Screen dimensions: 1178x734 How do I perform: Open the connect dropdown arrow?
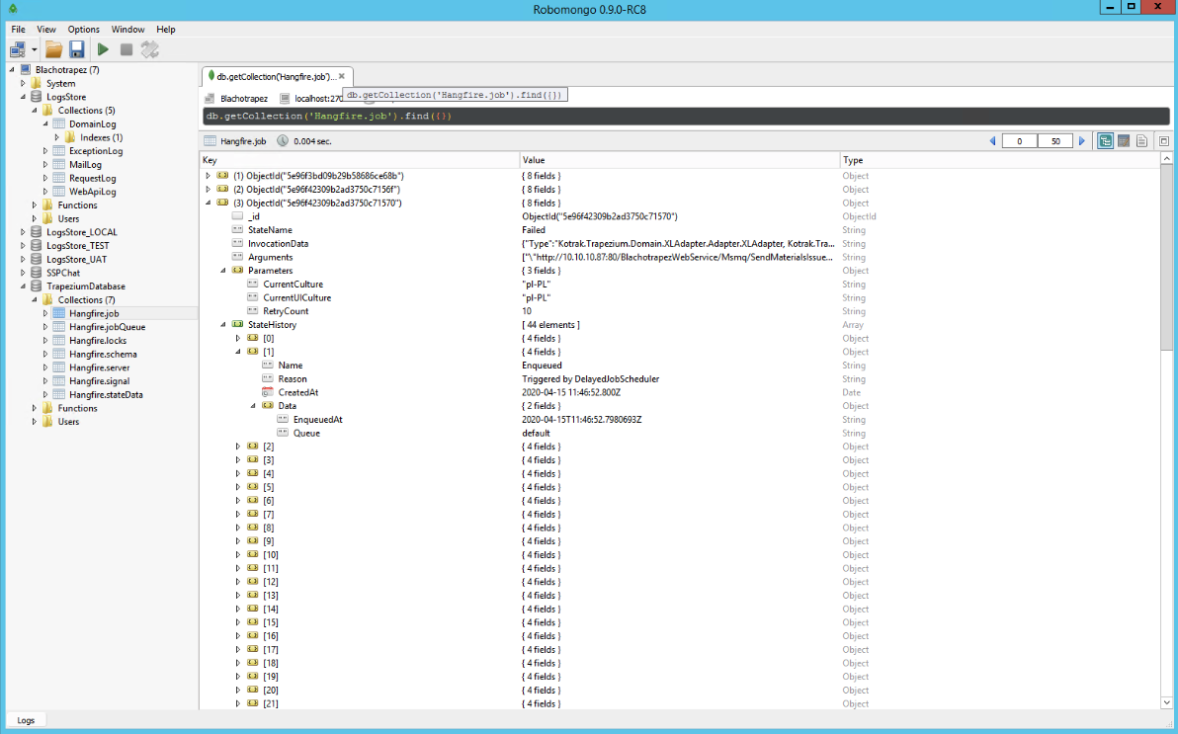tap(34, 50)
